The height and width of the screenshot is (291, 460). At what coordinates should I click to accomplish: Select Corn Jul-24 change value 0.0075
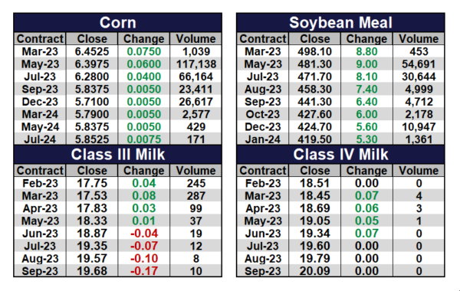tap(144, 139)
